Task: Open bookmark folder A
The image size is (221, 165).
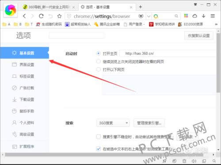Action: tap(7, 24)
